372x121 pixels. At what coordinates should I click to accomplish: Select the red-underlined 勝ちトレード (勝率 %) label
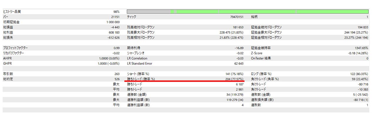141,79
